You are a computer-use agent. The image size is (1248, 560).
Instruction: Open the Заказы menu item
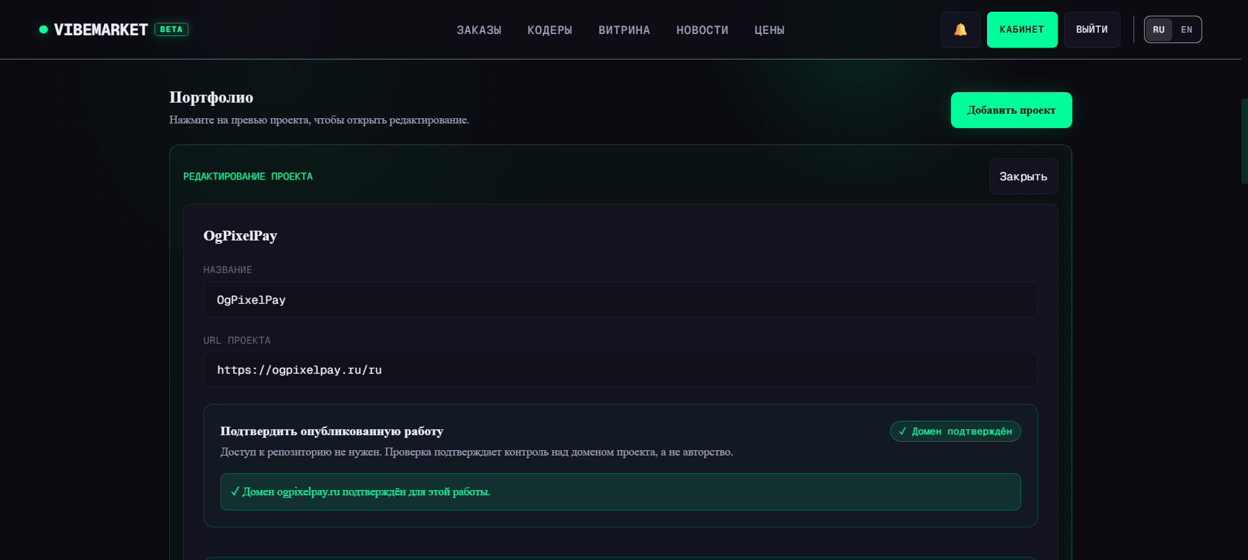[x=479, y=30]
